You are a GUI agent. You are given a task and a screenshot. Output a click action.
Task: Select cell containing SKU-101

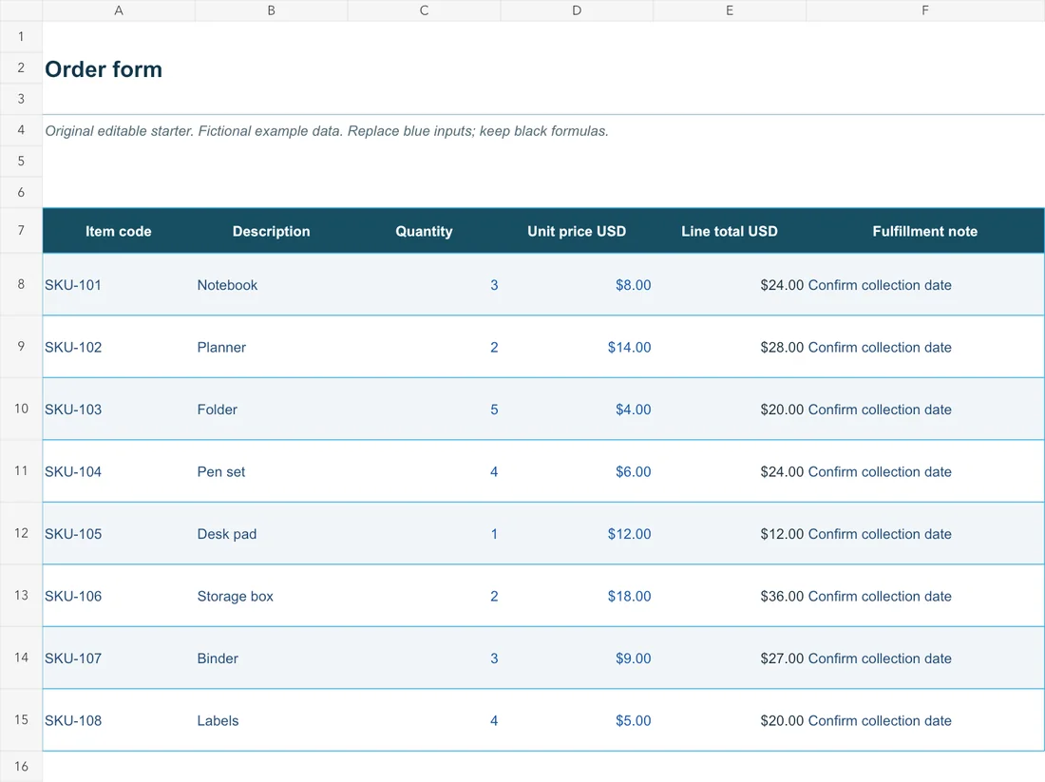pos(119,285)
